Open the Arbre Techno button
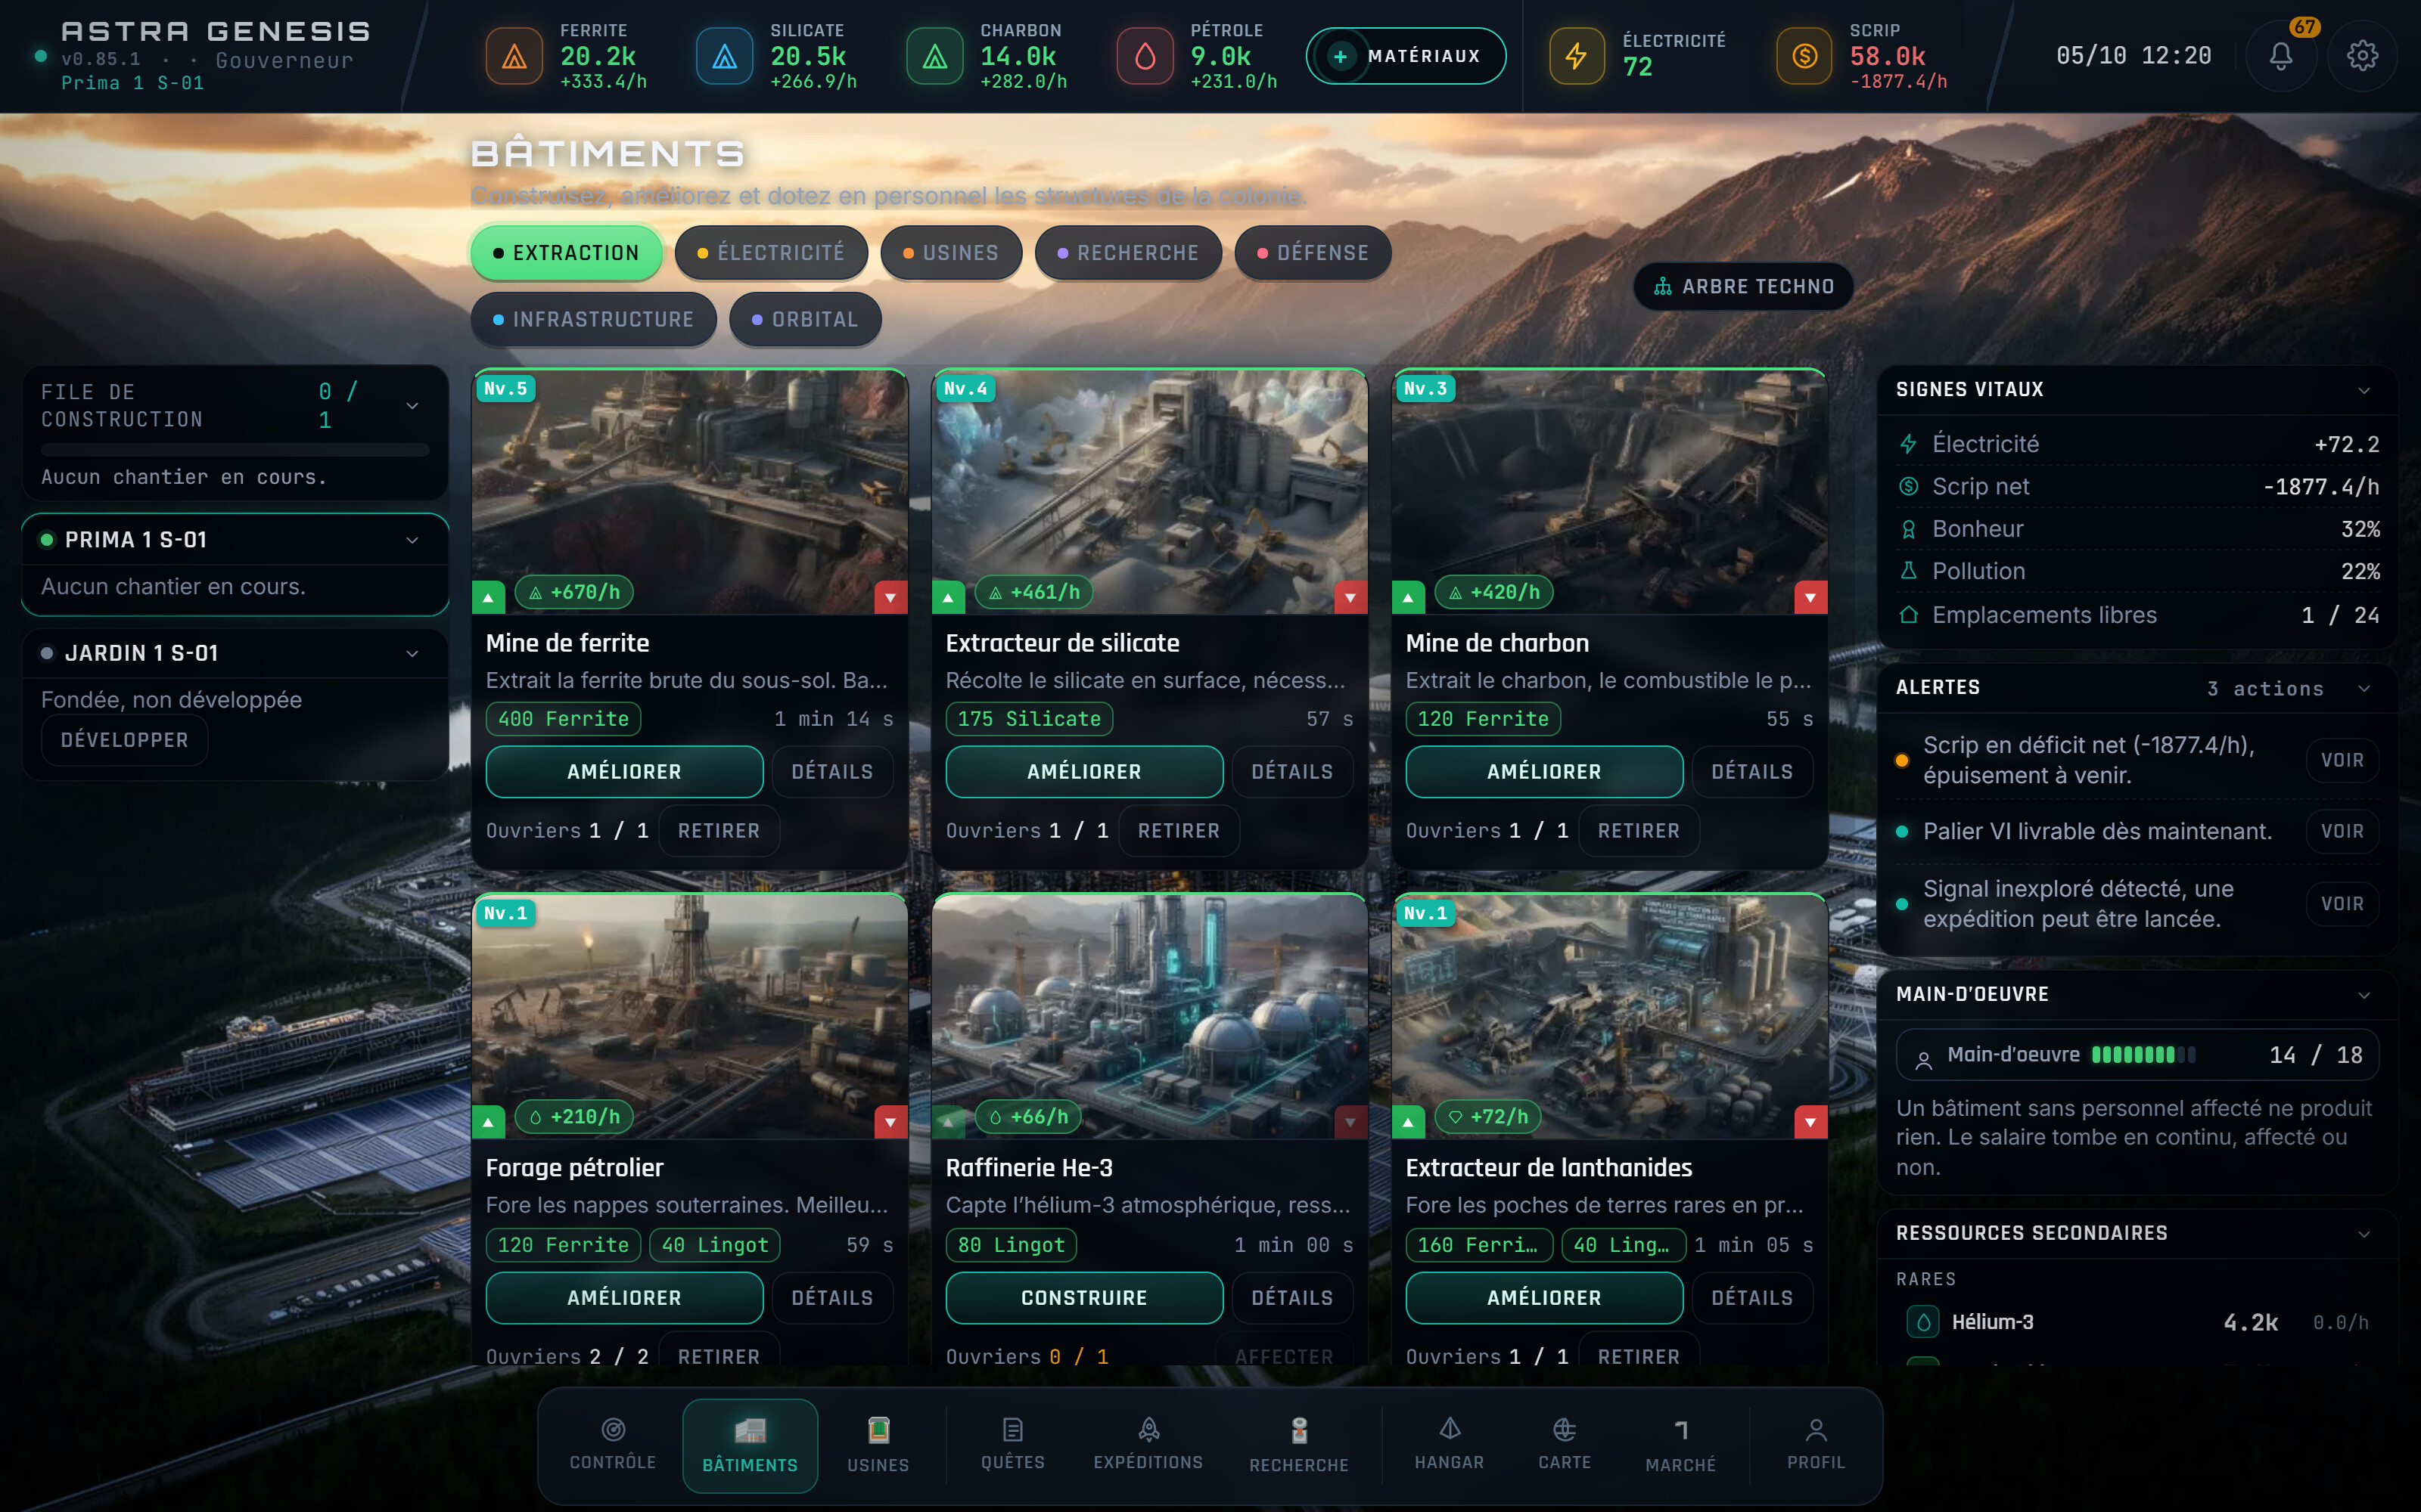This screenshot has height=1512, width=2421. point(1744,287)
